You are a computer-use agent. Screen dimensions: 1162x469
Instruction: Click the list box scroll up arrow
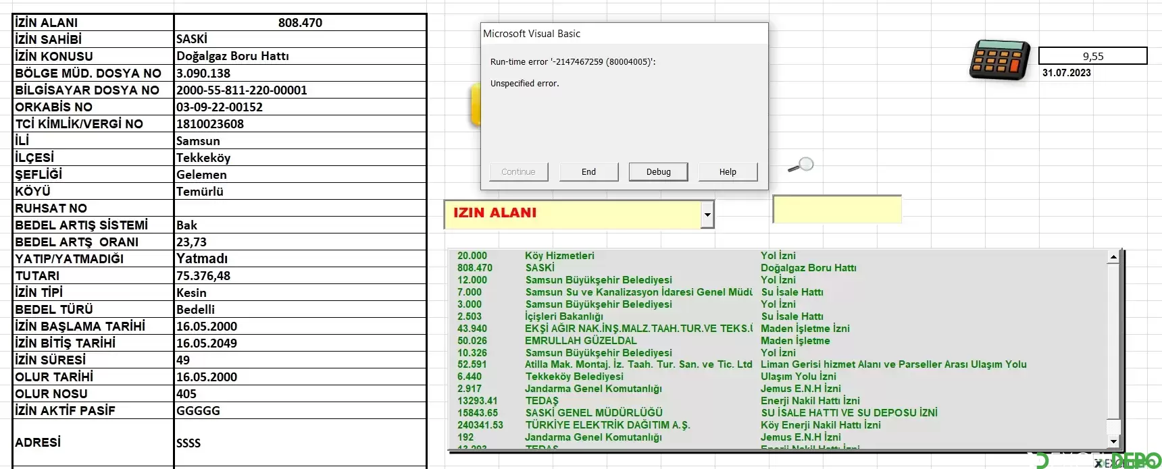point(1113,256)
